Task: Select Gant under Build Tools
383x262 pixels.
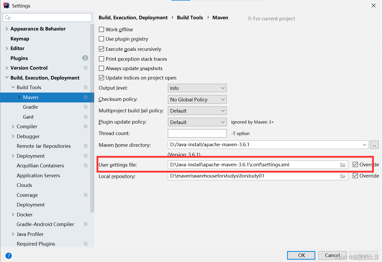Action: point(28,117)
